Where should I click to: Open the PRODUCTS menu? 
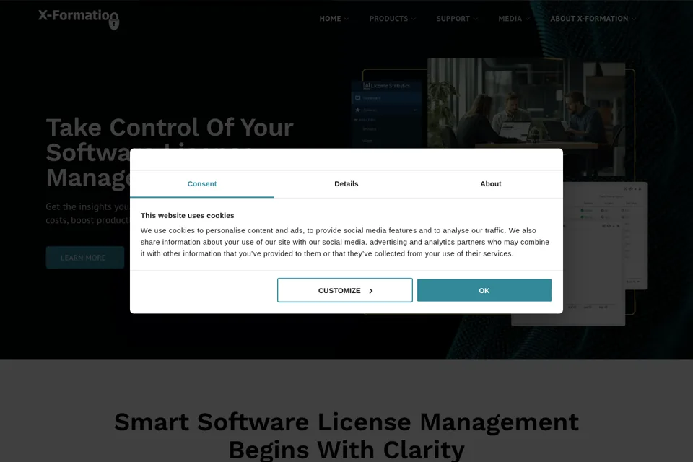388,19
